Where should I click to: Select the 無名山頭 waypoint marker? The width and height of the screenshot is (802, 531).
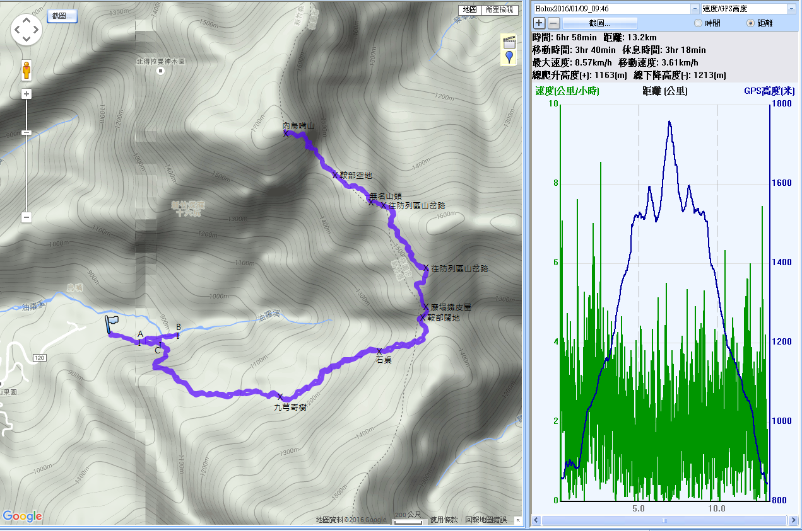(372, 202)
